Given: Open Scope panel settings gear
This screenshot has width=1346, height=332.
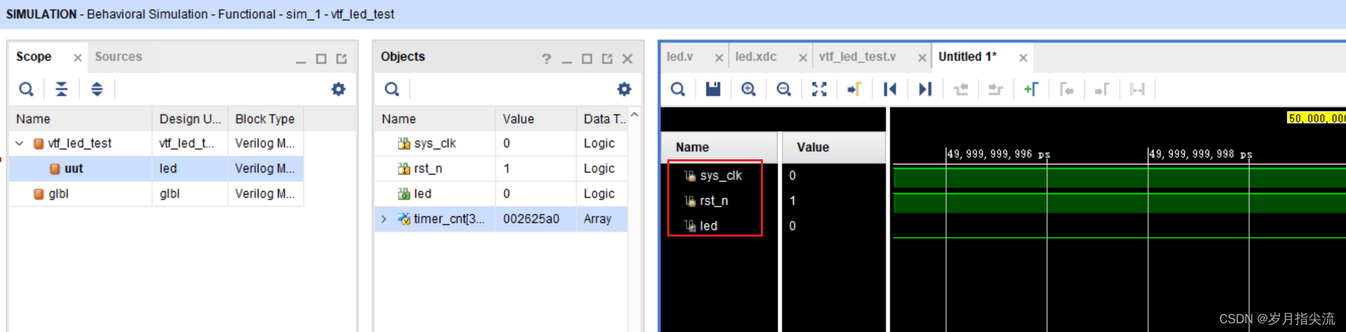Looking at the screenshot, I should point(339,89).
